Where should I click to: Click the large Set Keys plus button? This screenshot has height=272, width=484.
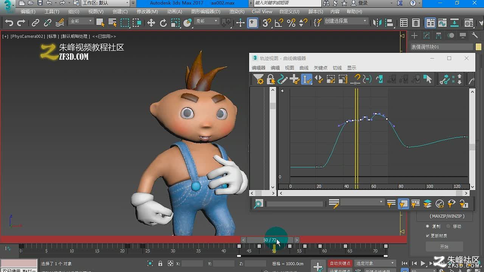pos(318,266)
